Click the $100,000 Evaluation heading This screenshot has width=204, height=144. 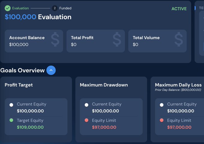point(38,17)
